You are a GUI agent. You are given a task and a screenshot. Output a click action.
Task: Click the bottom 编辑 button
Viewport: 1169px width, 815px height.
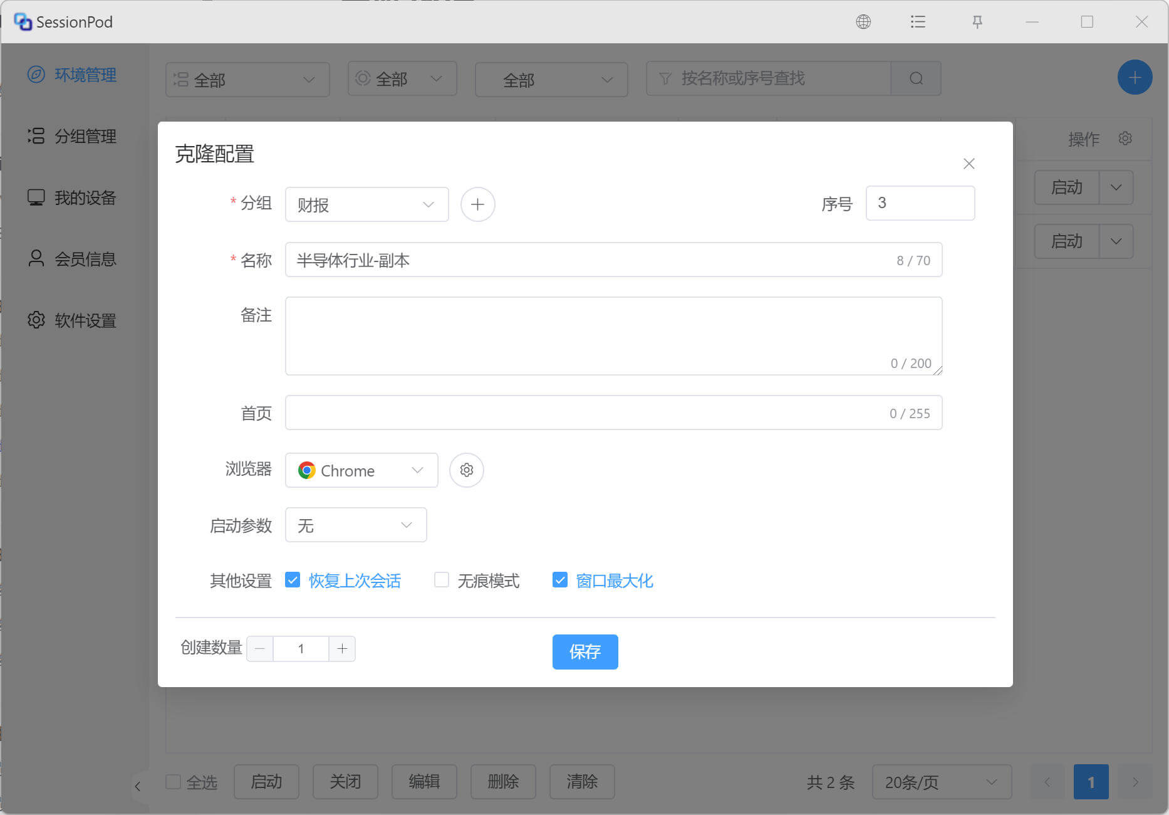(x=424, y=782)
